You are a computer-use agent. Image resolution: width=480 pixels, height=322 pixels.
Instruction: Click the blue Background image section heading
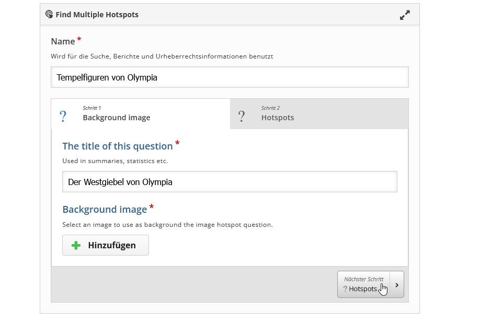(105, 210)
